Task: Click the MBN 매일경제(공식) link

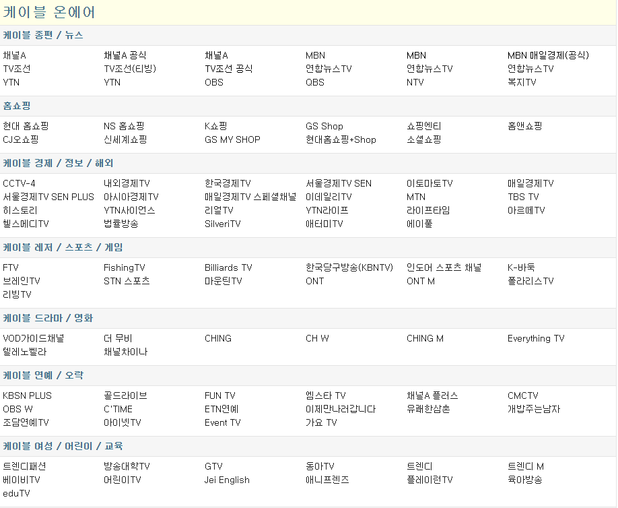Action: click(x=547, y=55)
